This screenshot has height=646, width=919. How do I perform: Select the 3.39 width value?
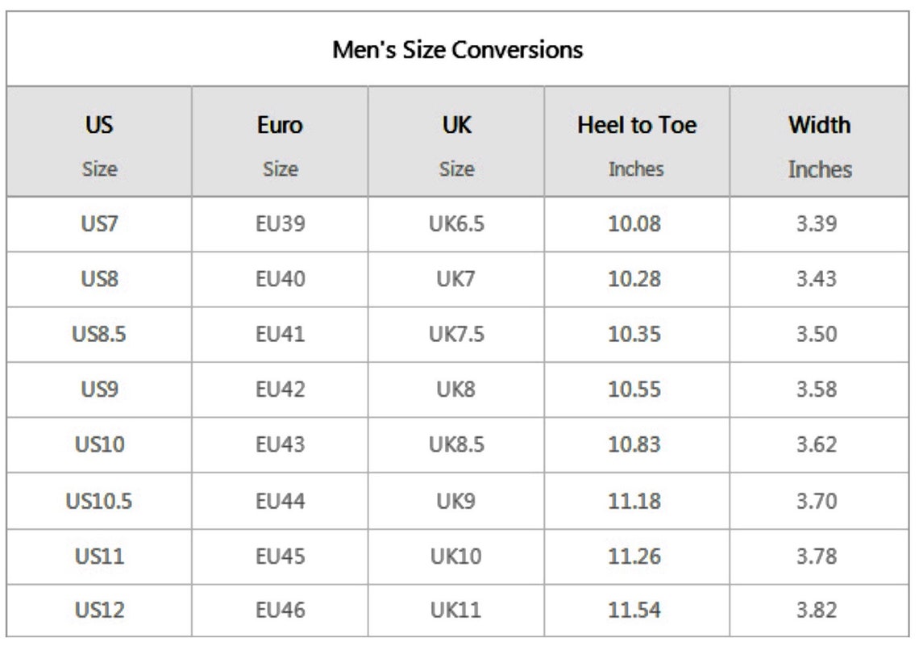click(817, 224)
